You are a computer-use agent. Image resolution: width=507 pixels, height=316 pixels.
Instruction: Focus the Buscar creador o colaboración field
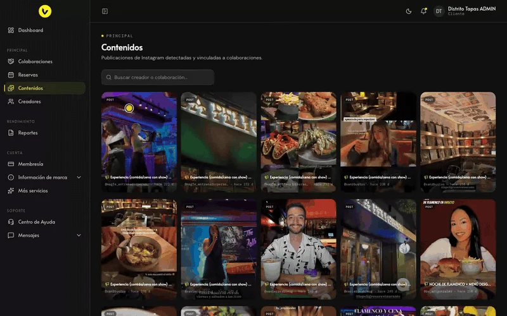(158, 77)
